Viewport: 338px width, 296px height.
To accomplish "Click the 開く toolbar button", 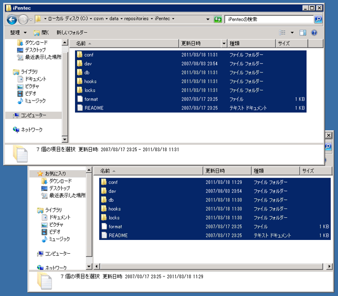I will (x=41, y=33).
